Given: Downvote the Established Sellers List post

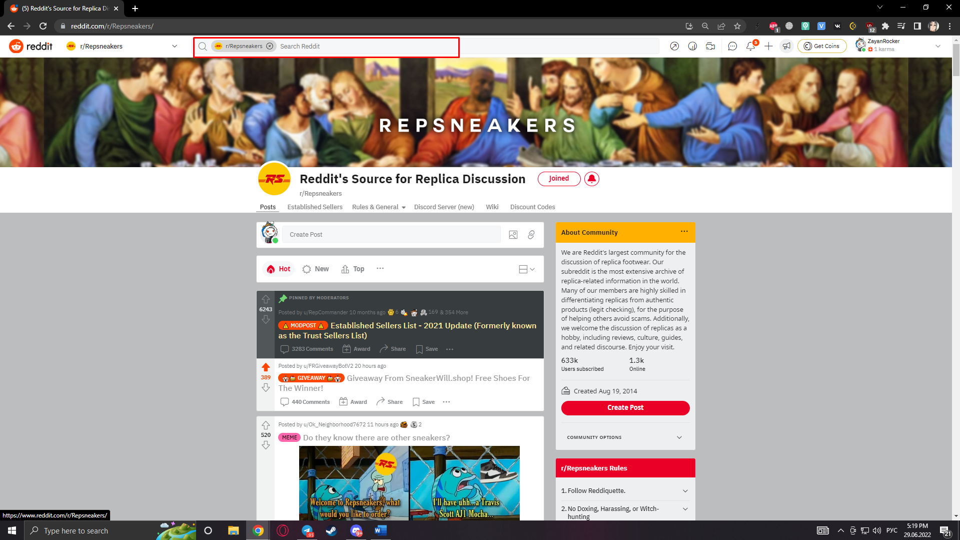Looking at the screenshot, I should click(266, 319).
